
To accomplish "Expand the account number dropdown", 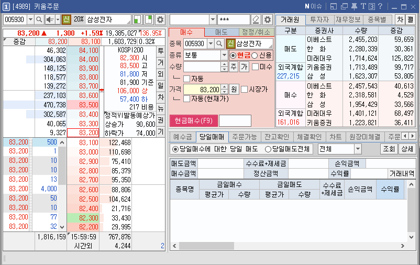I will 213,19.
